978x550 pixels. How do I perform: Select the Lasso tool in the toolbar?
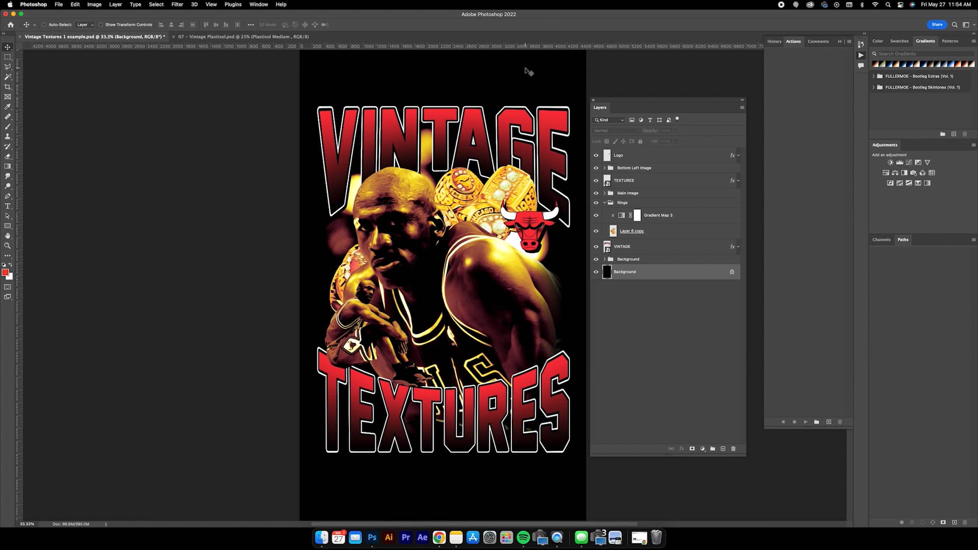(8, 67)
